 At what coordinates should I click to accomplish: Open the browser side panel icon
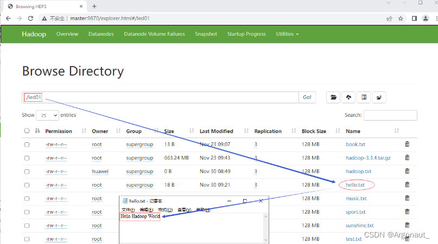click(x=414, y=18)
